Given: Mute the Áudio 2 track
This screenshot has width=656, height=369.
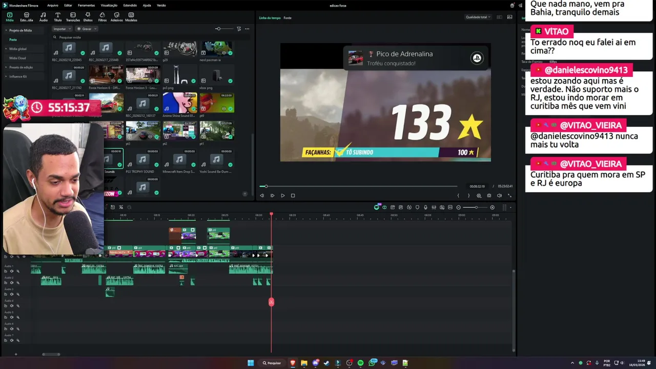Looking at the screenshot, I should pyautogui.click(x=12, y=282).
